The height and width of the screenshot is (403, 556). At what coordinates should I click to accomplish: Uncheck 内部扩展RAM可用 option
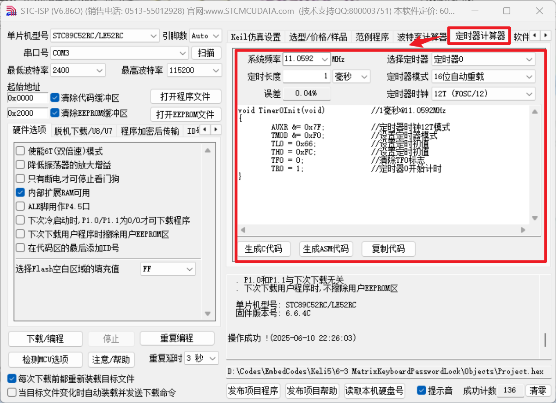pyautogui.click(x=20, y=192)
